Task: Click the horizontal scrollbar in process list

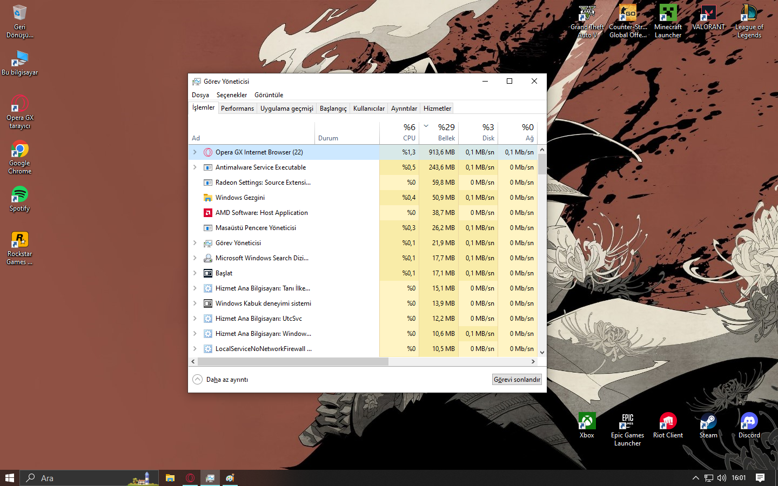Action: pyautogui.click(x=293, y=362)
